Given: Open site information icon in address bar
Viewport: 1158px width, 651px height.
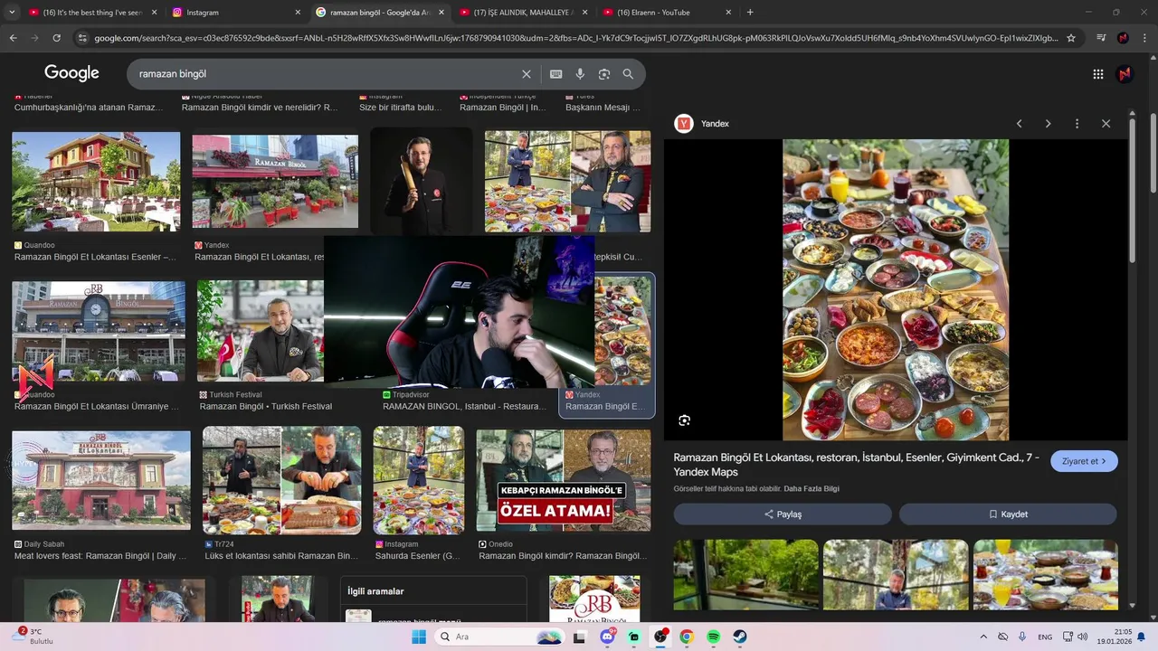Looking at the screenshot, I should (x=82, y=38).
